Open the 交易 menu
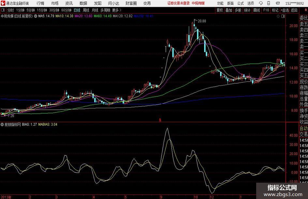The width and height of the screenshot is (308, 199). (147, 3)
